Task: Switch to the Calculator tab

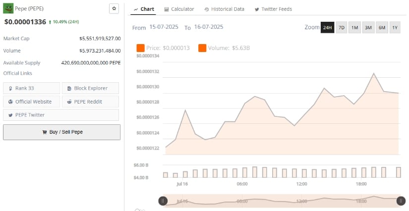Action: [179, 9]
